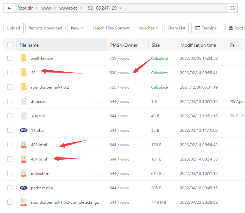Check the box for .well-known folder
Screen dimensions: 245x213
[x=10, y=58]
